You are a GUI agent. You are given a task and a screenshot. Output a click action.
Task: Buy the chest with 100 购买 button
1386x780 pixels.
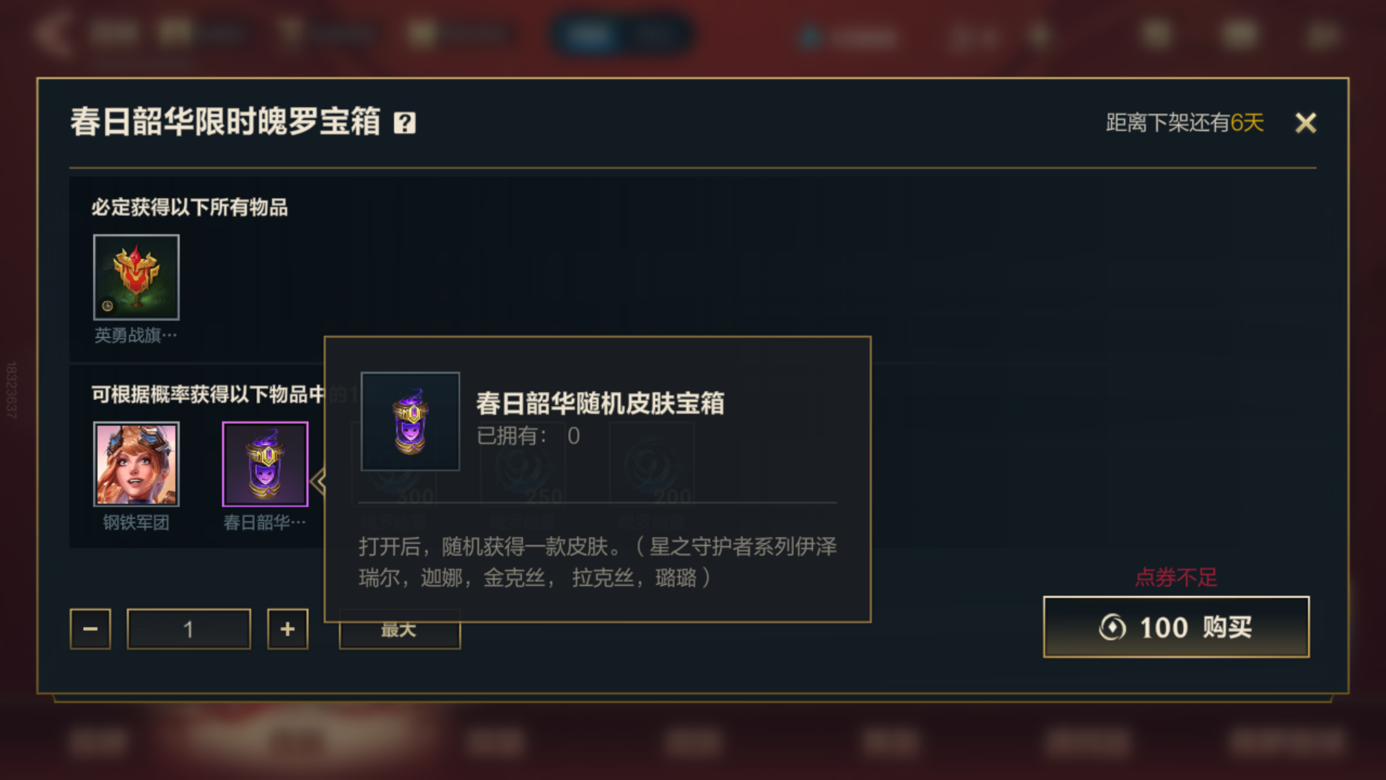(1176, 627)
